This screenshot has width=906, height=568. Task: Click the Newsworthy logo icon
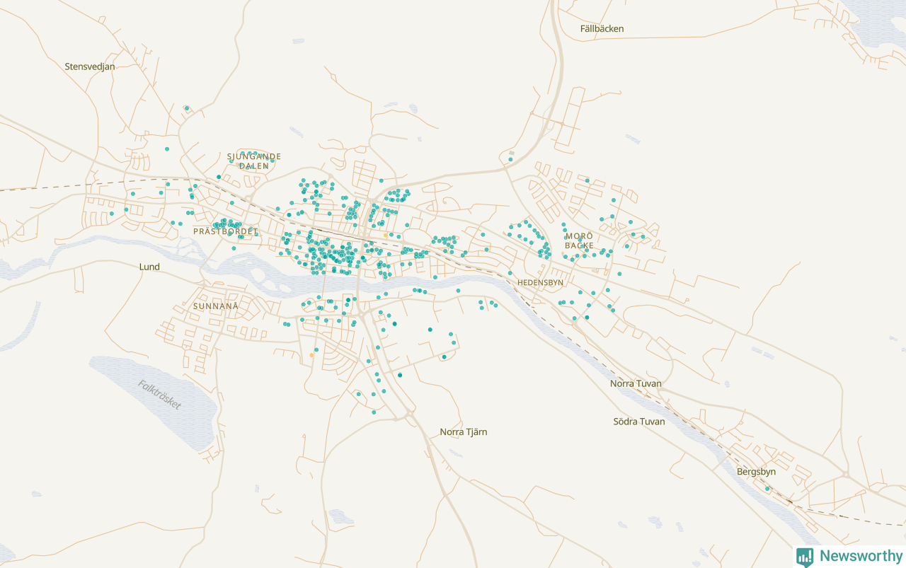[805, 557]
